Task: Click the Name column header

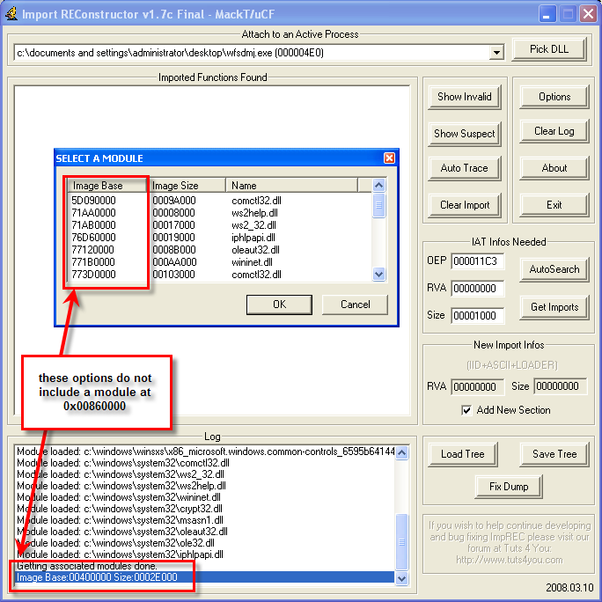Action: (292, 186)
